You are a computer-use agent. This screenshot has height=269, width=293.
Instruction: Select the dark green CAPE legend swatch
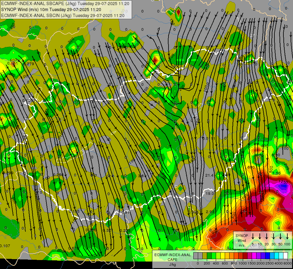coord(209,256)
